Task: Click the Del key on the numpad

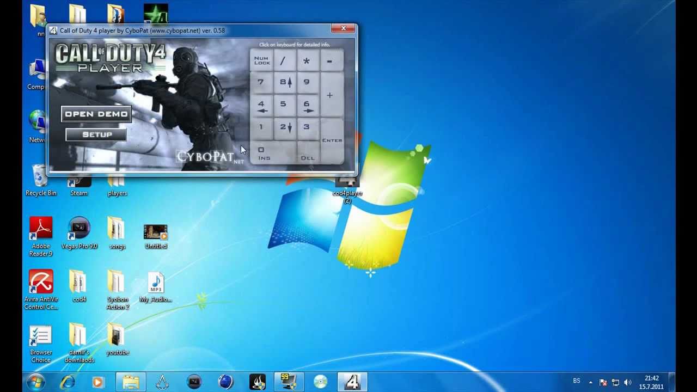Action: point(308,152)
